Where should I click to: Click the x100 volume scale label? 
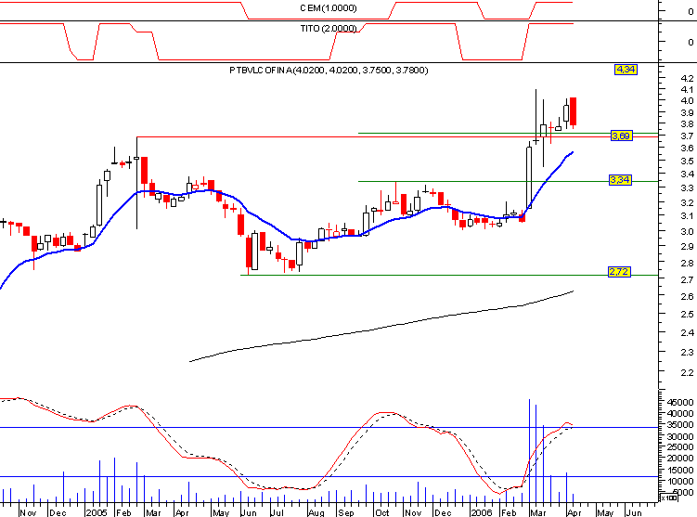pos(669,498)
